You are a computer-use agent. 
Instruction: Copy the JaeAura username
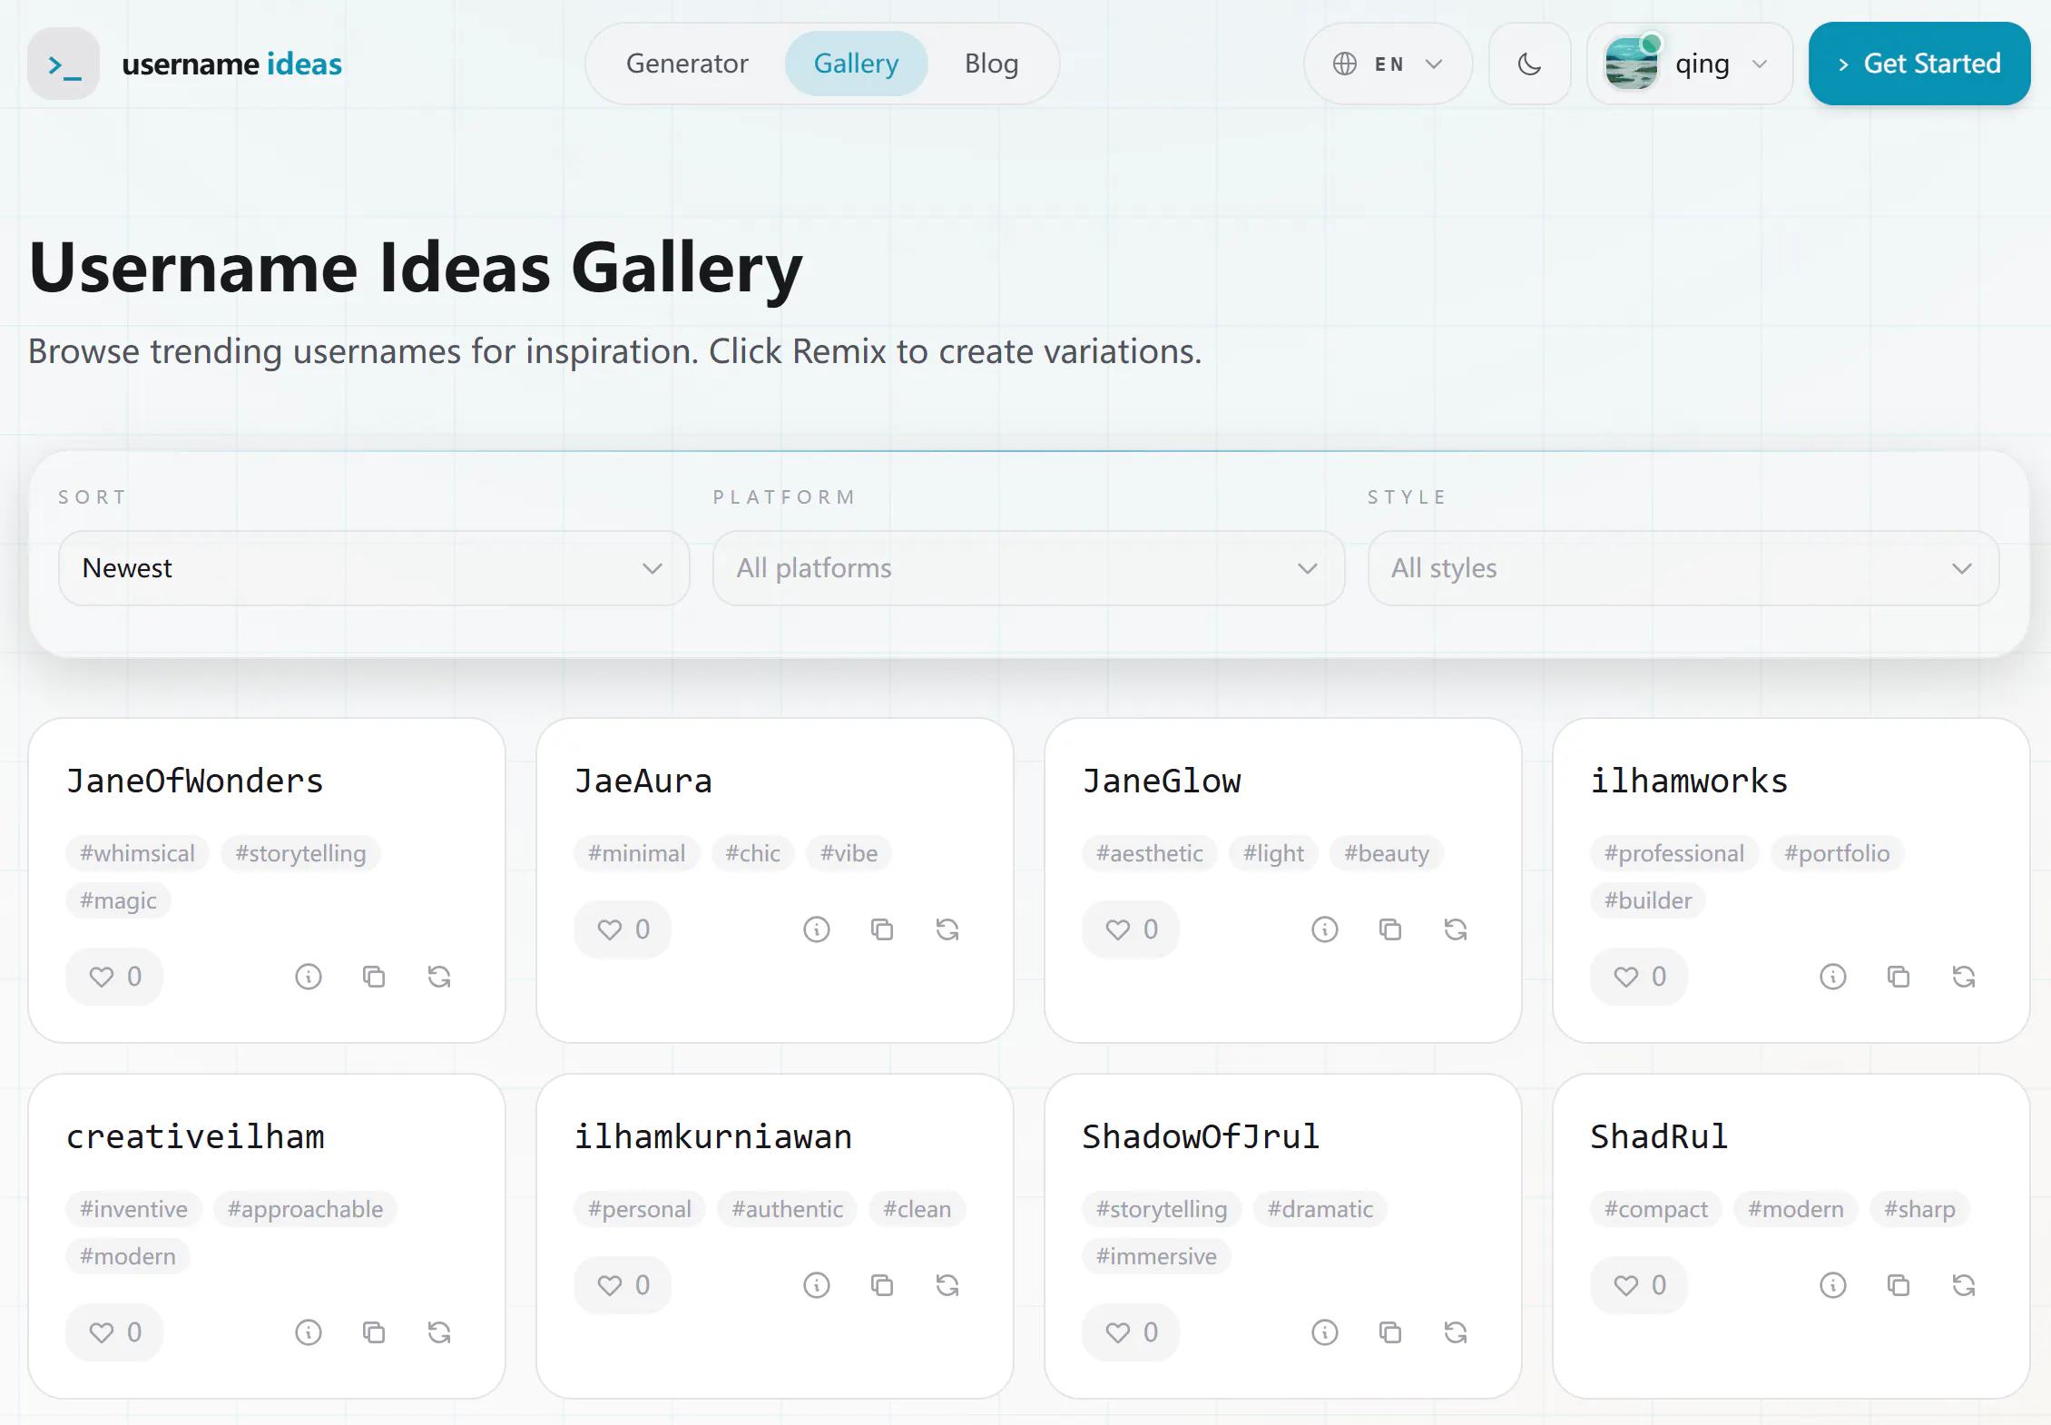click(882, 929)
